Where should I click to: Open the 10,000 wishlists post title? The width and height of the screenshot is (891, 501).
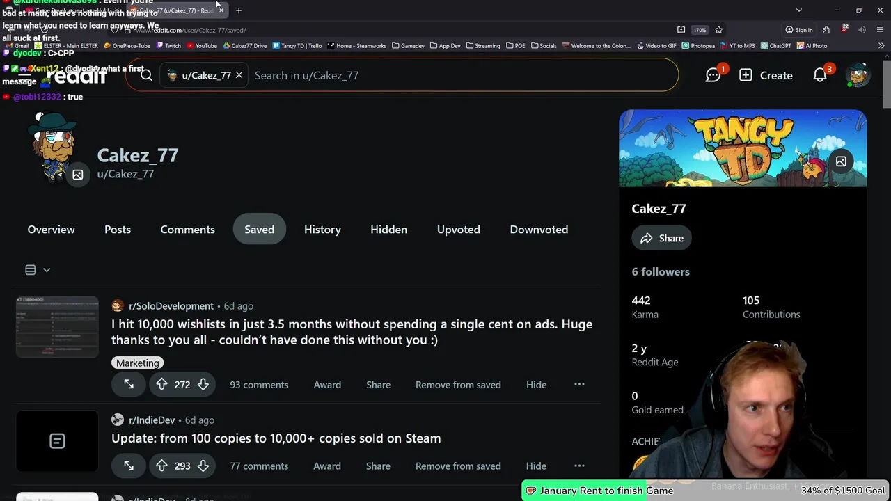[352, 332]
